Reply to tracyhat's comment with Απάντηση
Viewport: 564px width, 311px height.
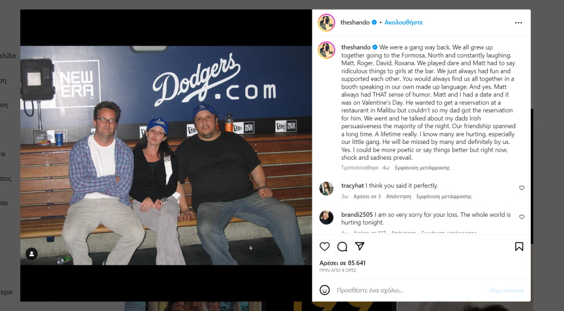pos(398,196)
